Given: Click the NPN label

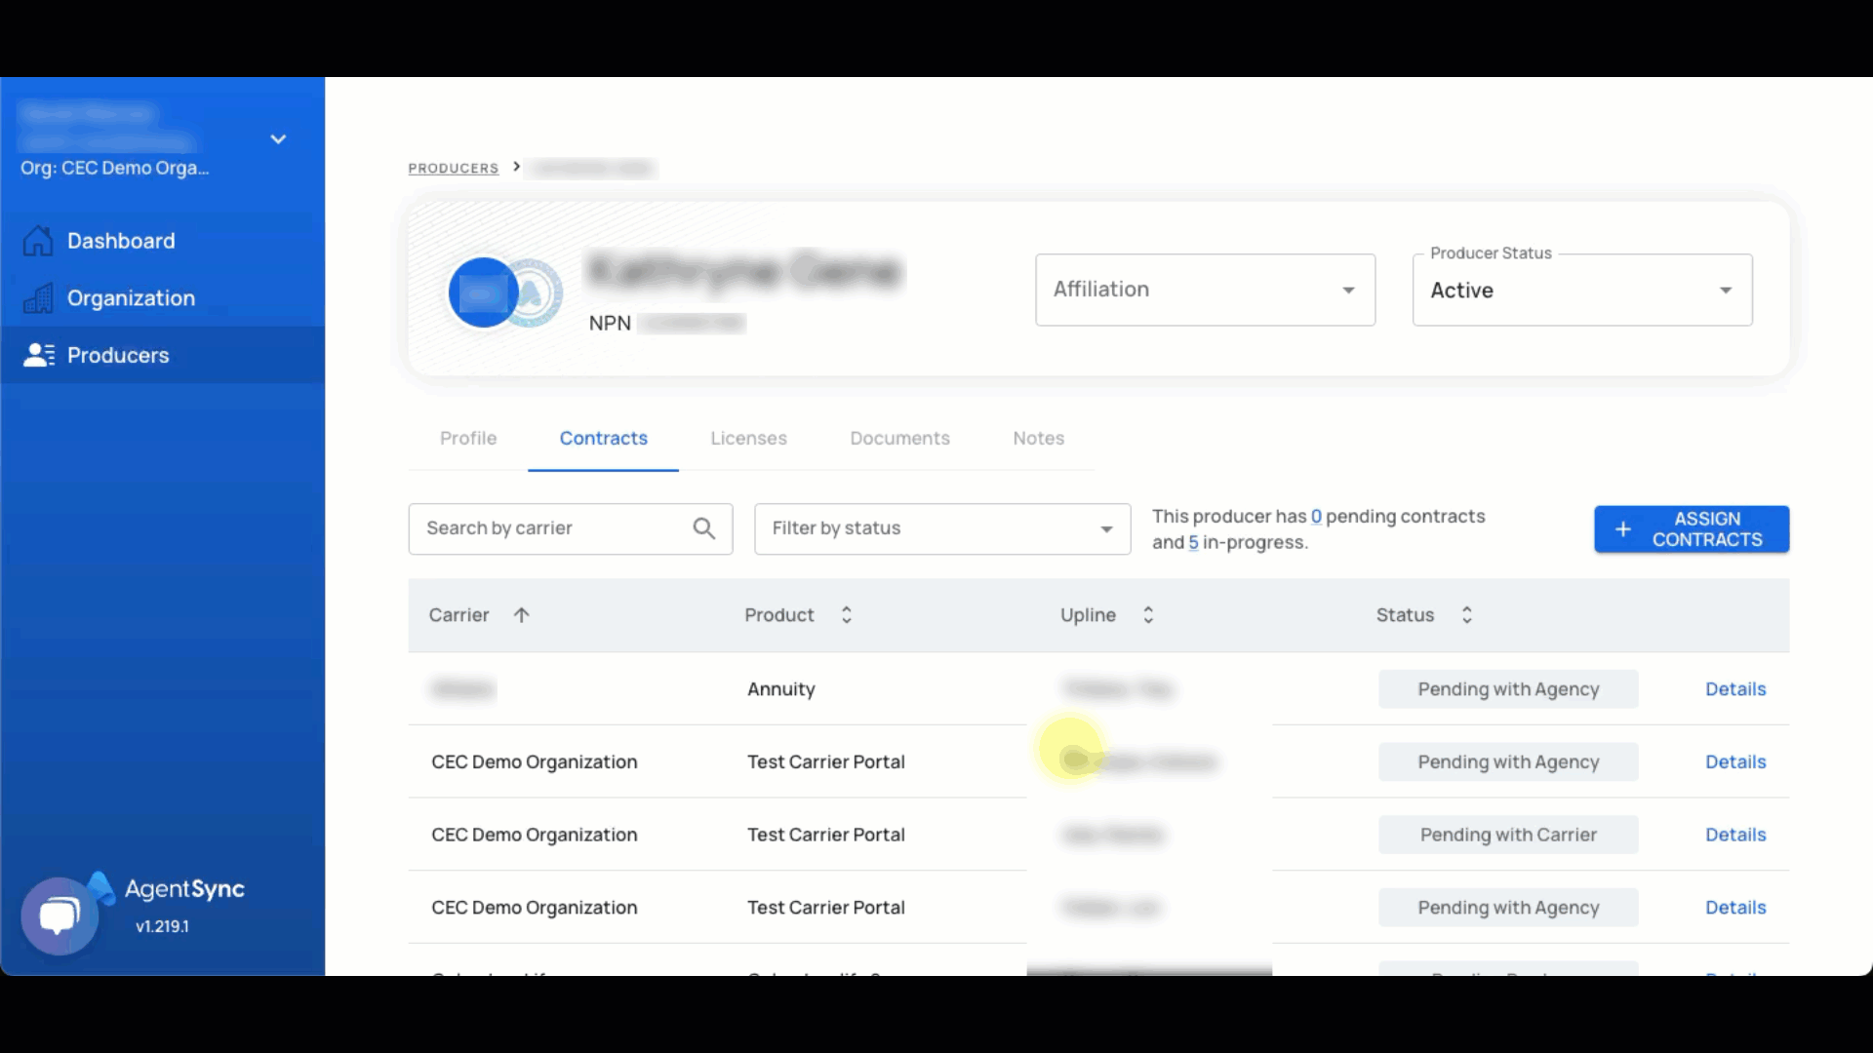Looking at the screenshot, I should (610, 323).
